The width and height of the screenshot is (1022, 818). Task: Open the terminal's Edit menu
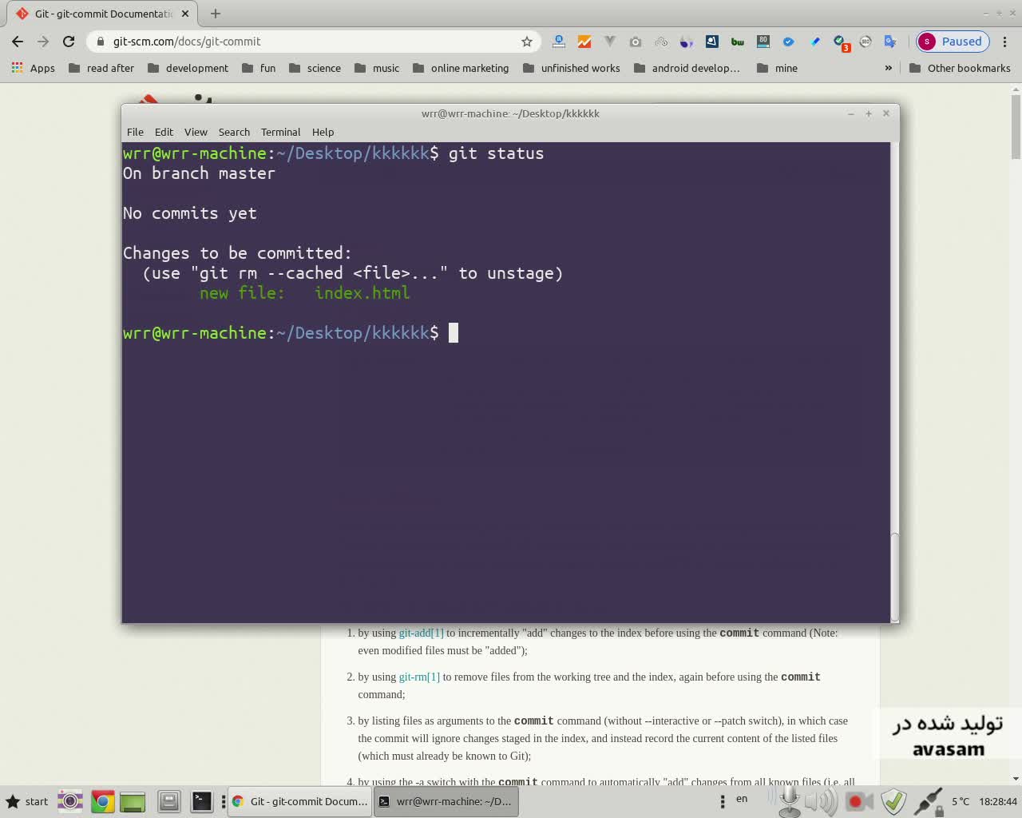pyautogui.click(x=164, y=132)
